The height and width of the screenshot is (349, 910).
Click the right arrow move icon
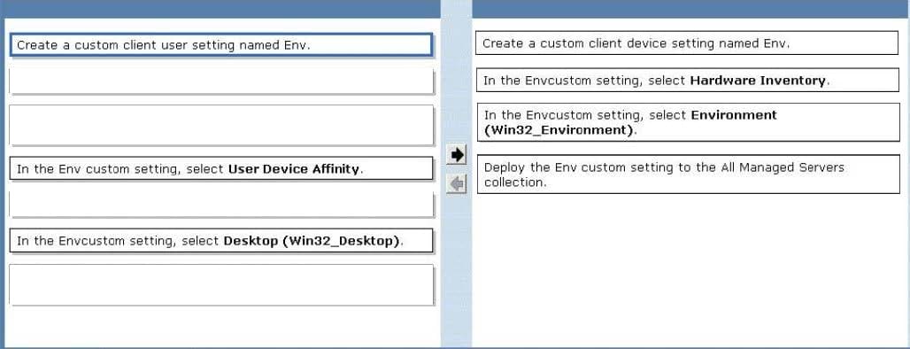coord(458,154)
